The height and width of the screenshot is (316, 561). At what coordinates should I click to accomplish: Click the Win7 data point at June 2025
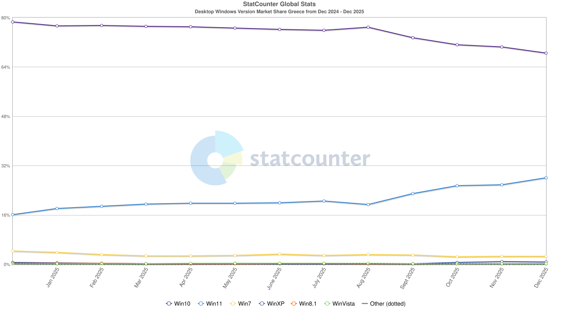(x=280, y=254)
